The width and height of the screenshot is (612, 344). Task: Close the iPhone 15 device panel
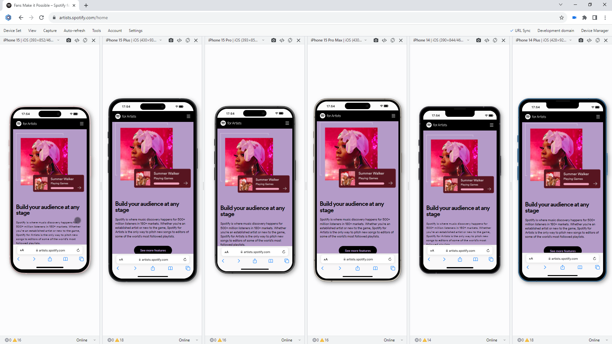pyautogui.click(x=93, y=40)
